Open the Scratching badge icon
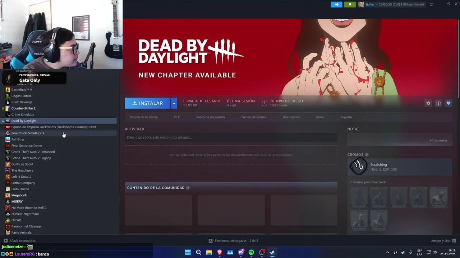Image resolution: width=460 pixels, height=258 pixels. (358, 167)
